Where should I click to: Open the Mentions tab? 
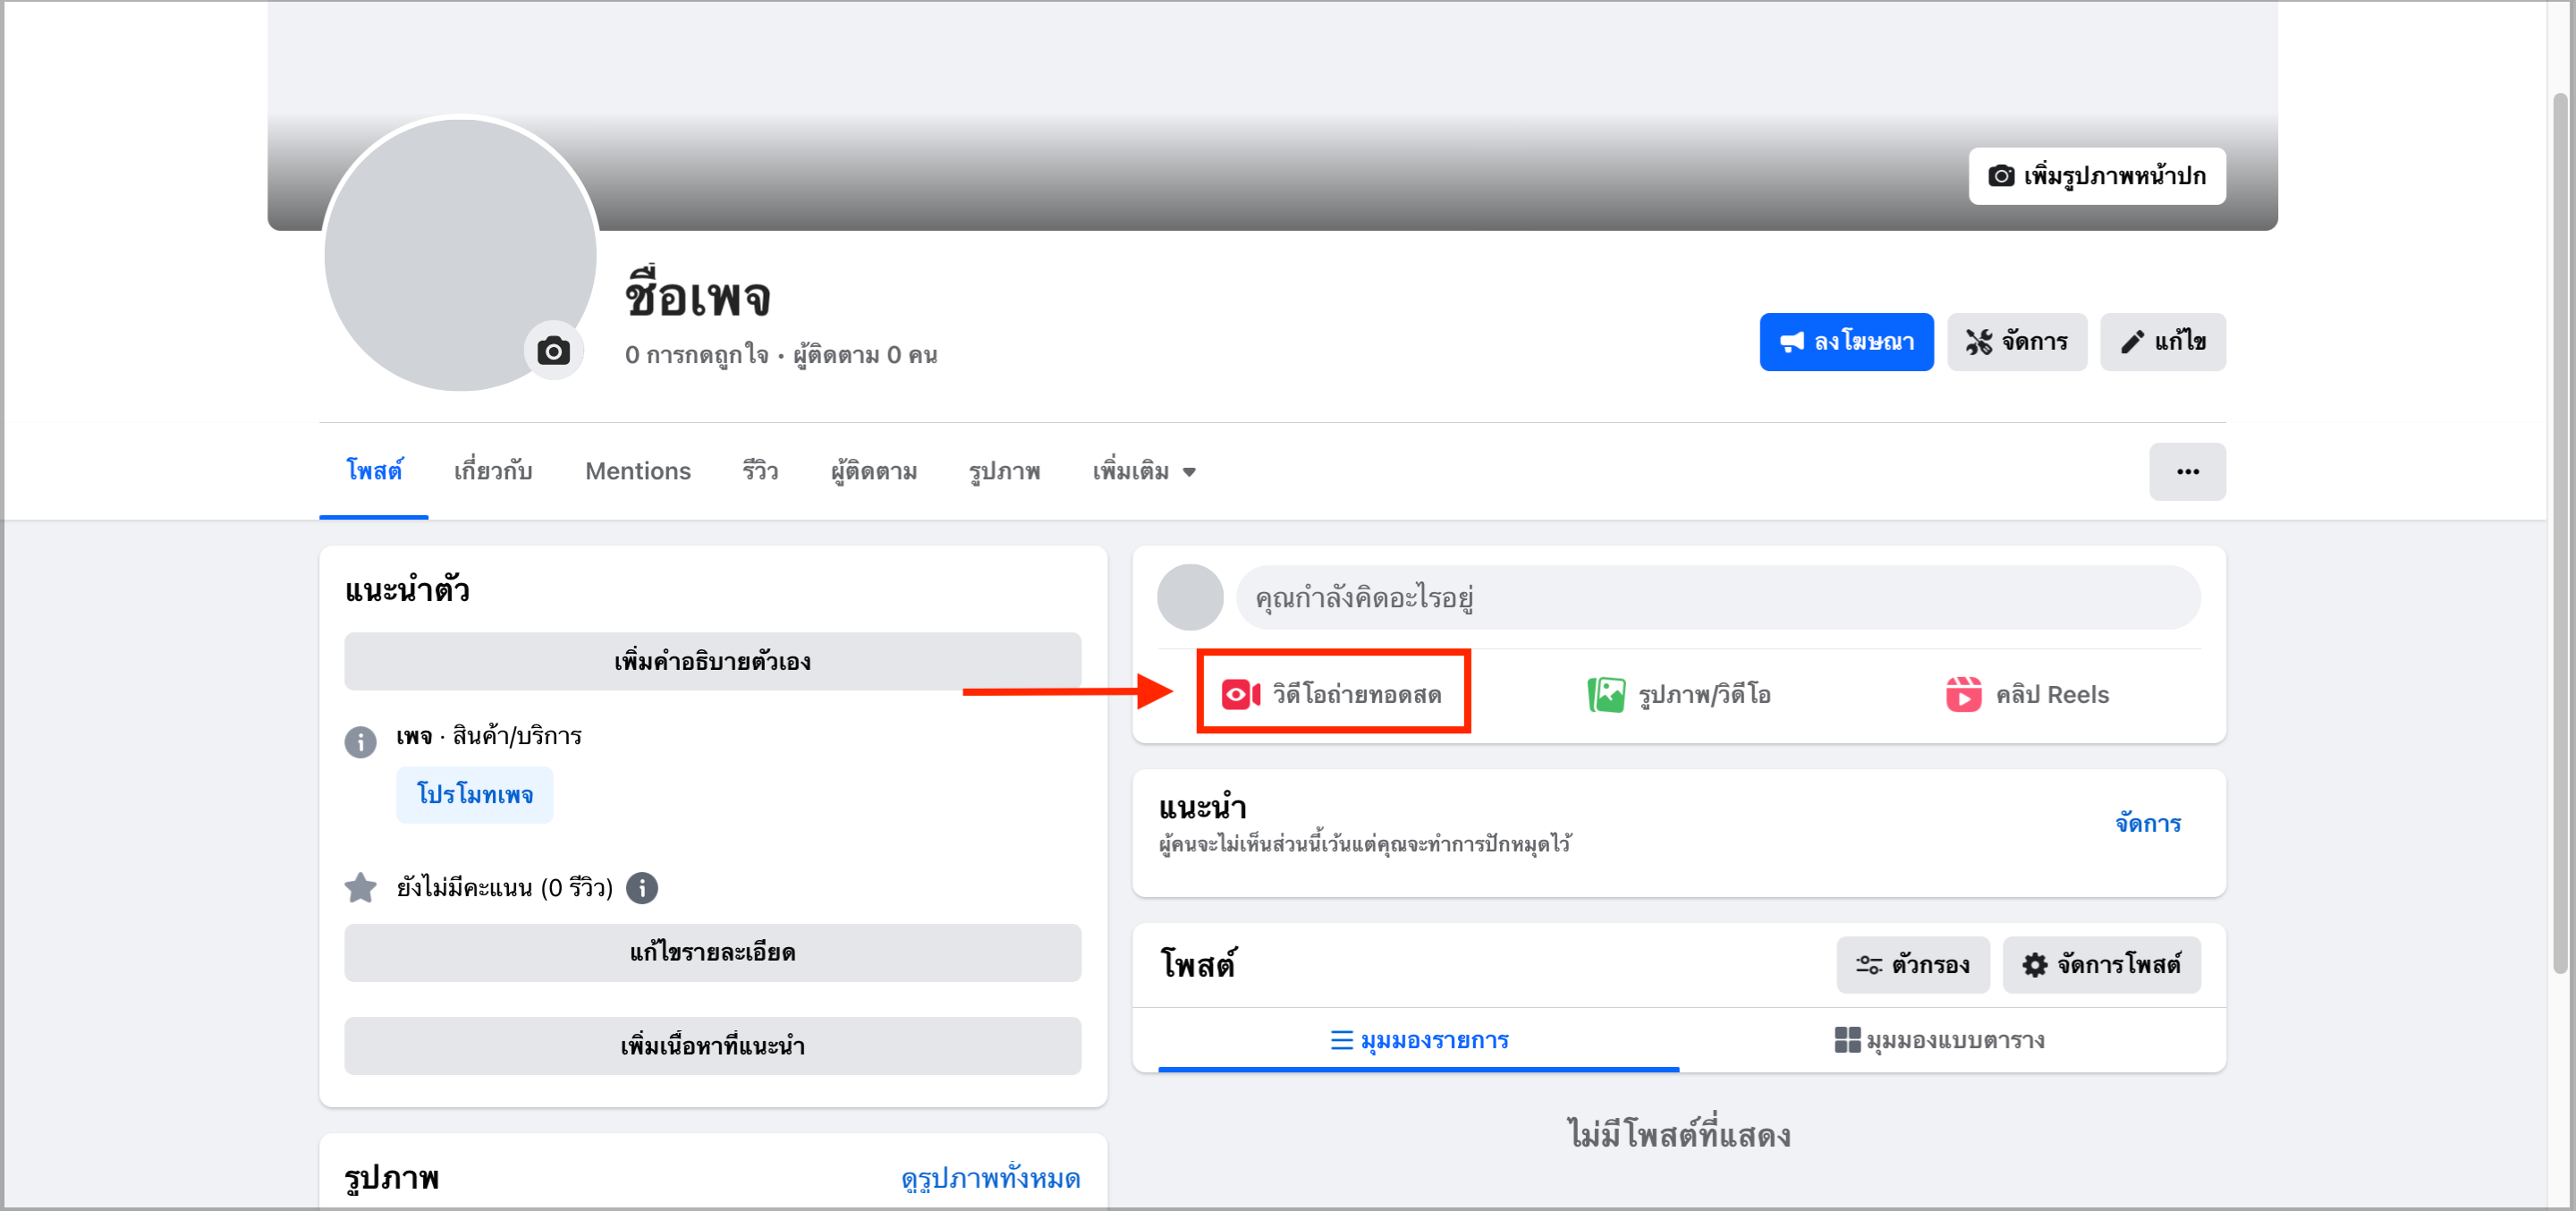coord(638,471)
